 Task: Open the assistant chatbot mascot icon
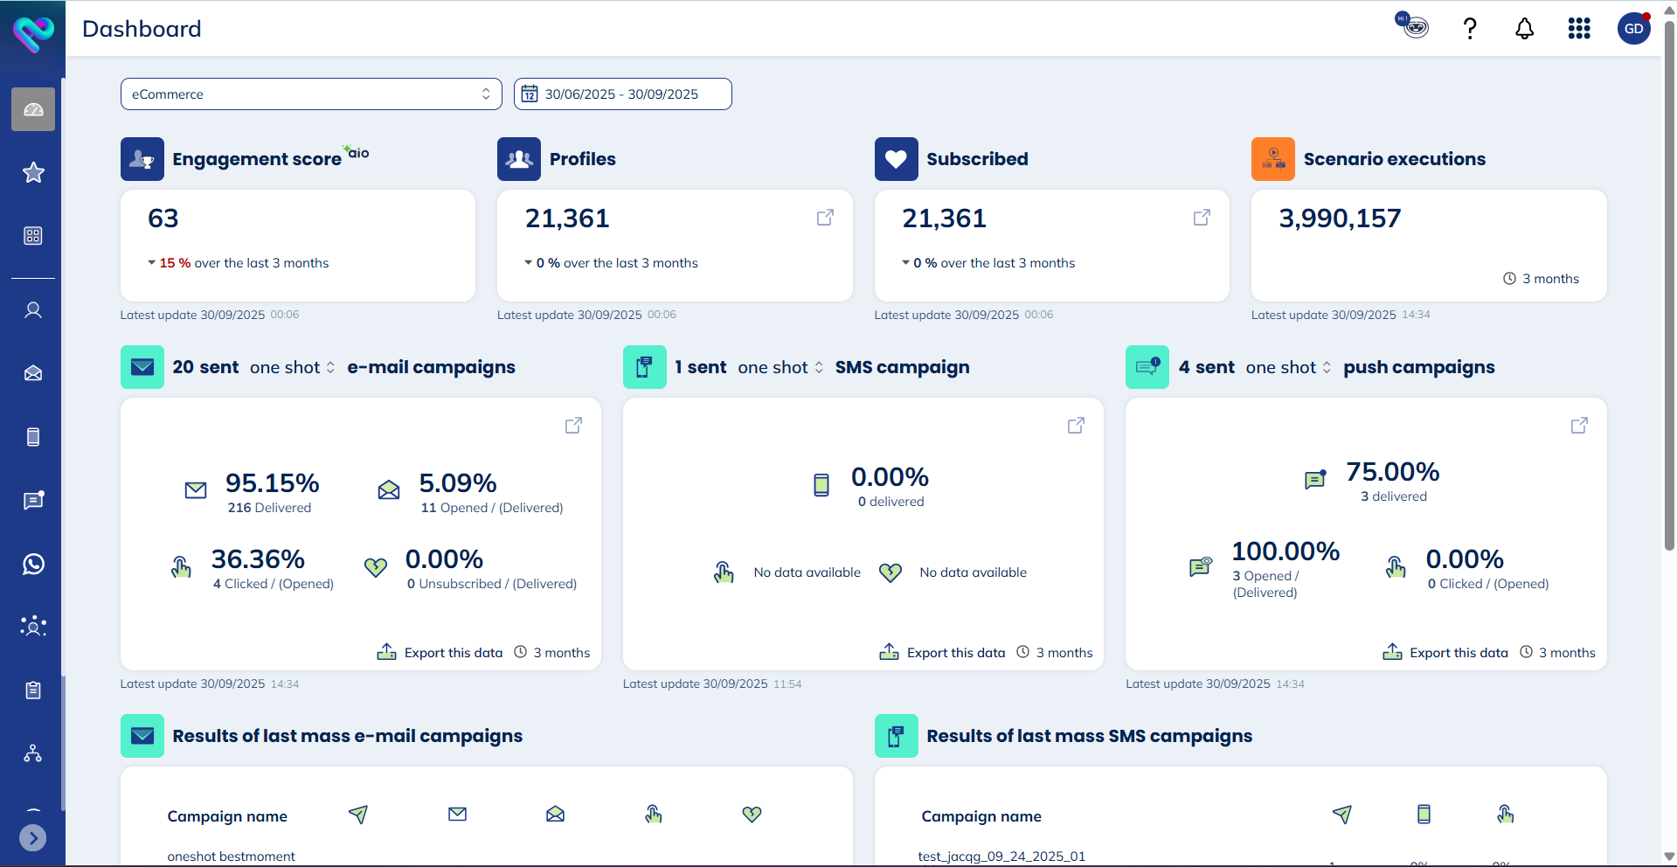(x=1412, y=26)
